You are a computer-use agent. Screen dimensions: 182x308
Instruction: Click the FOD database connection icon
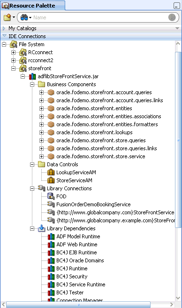click(51, 196)
